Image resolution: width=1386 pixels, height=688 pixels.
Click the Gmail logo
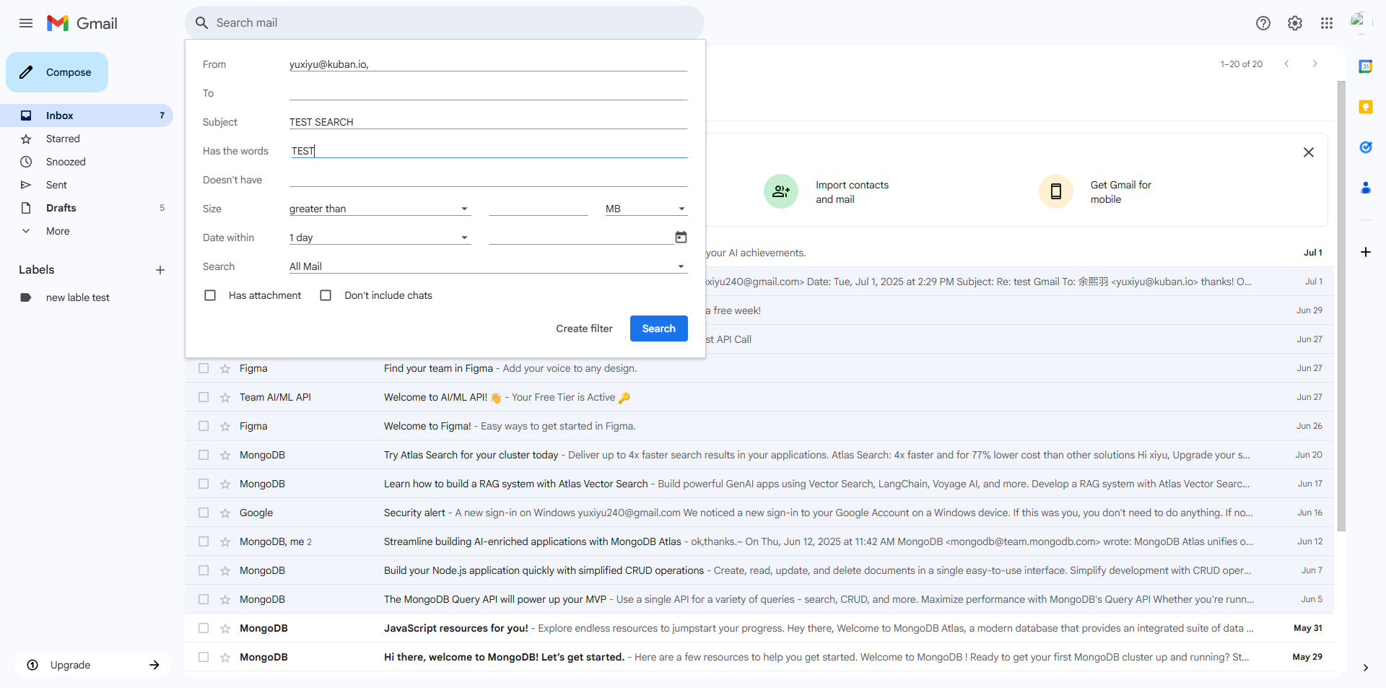(82, 23)
